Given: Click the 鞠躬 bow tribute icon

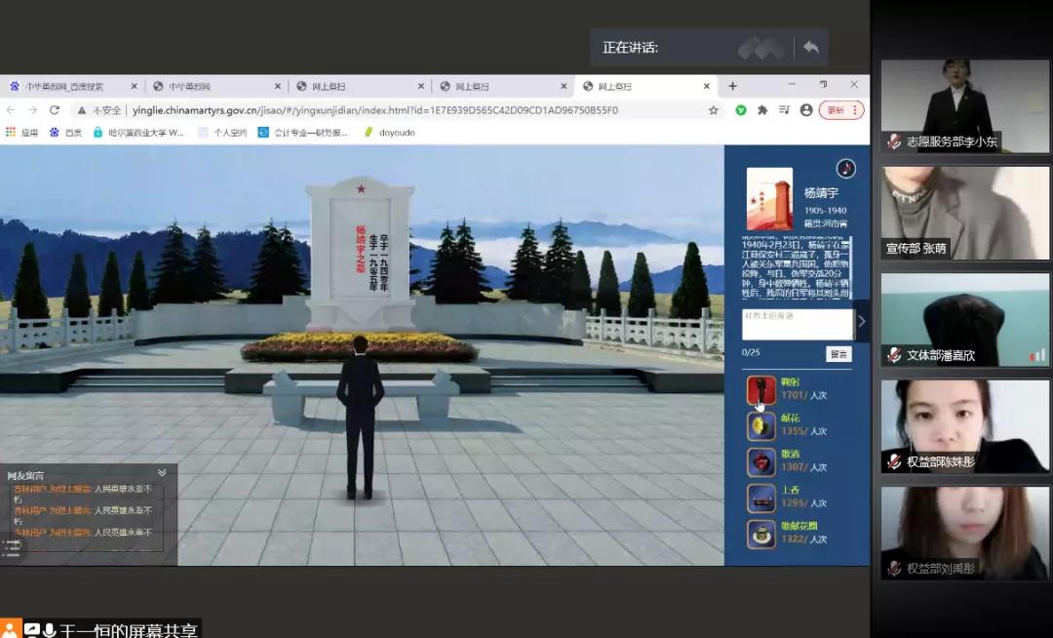Looking at the screenshot, I should [761, 390].
